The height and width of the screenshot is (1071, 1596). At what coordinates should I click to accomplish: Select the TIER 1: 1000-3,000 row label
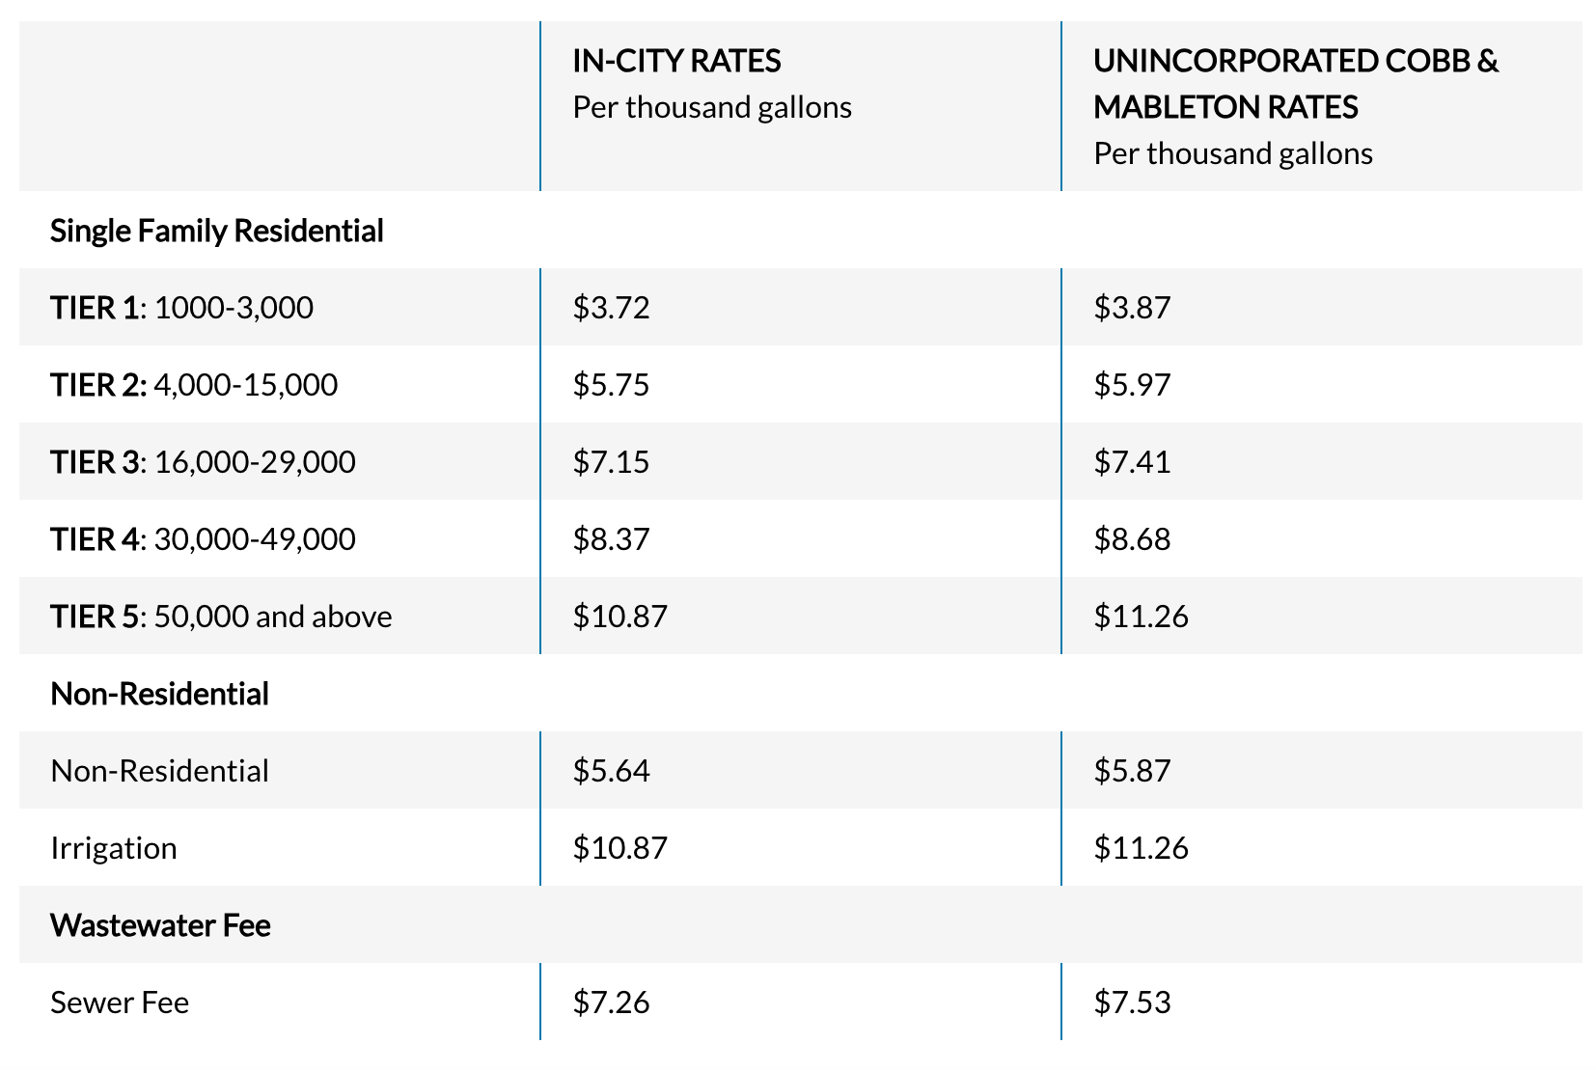tap(181, 308)
